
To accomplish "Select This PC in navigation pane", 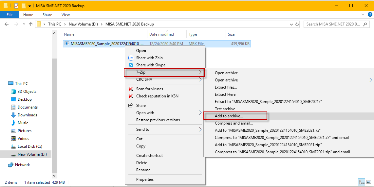I will tap(22, 84).
